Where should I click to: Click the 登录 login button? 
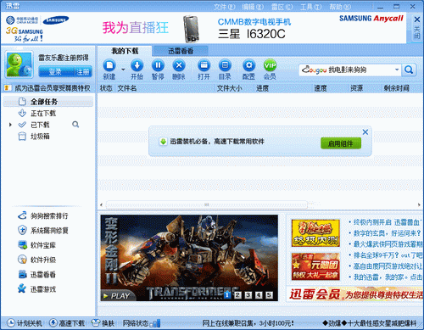55,72
